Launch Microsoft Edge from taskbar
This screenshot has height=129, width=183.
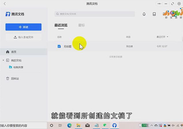coord(69,125)
